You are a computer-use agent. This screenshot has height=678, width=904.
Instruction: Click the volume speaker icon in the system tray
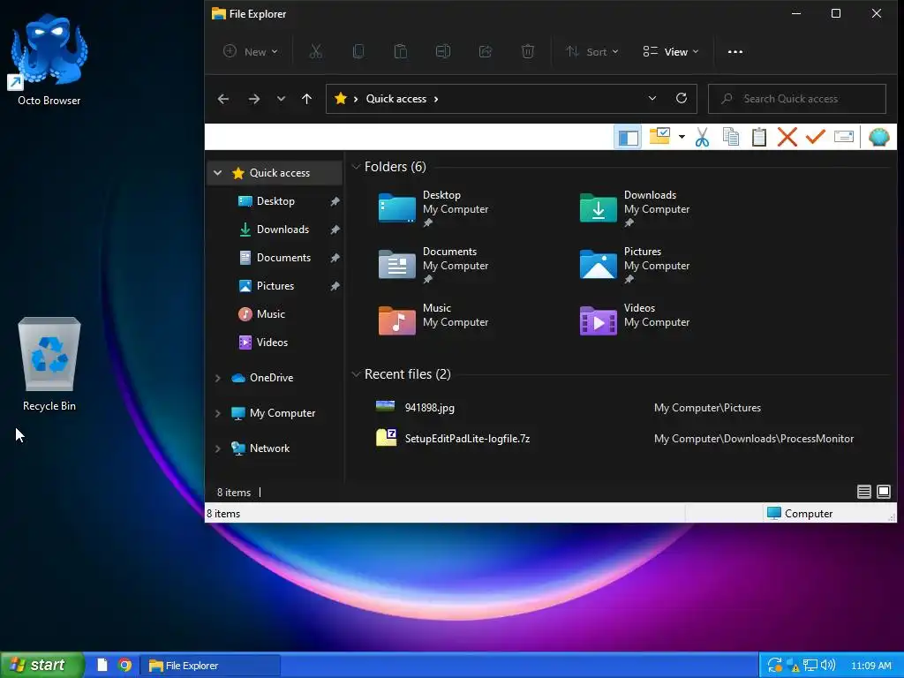[828, 666]
